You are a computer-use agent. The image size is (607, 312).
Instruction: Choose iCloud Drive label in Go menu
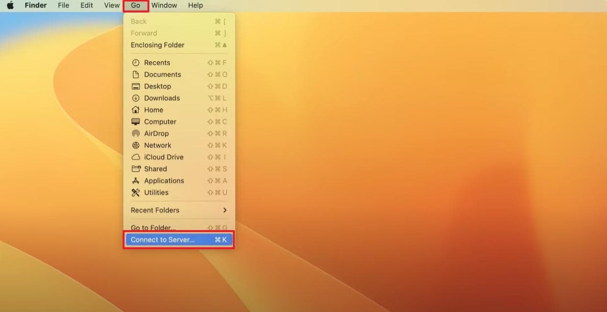coord(164,157)
